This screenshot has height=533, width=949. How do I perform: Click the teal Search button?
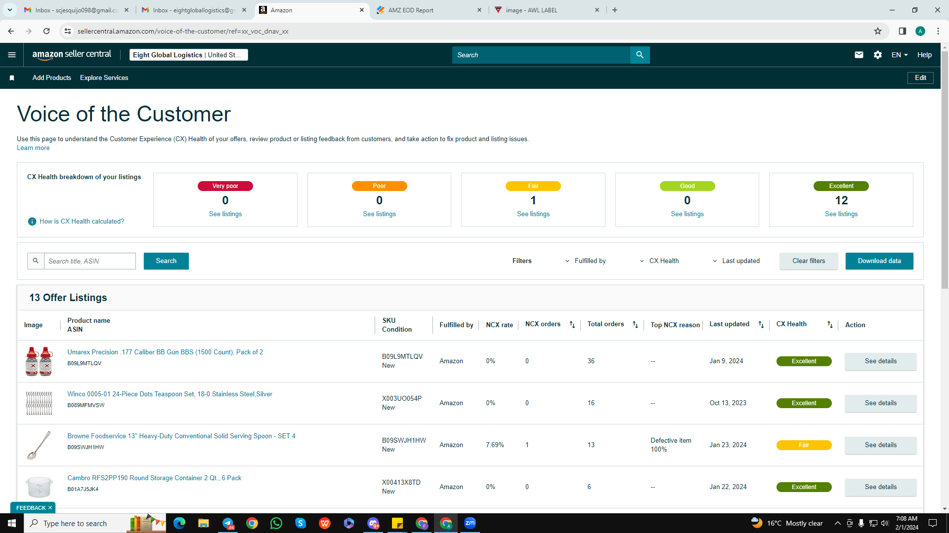click(x=166, y=261)
